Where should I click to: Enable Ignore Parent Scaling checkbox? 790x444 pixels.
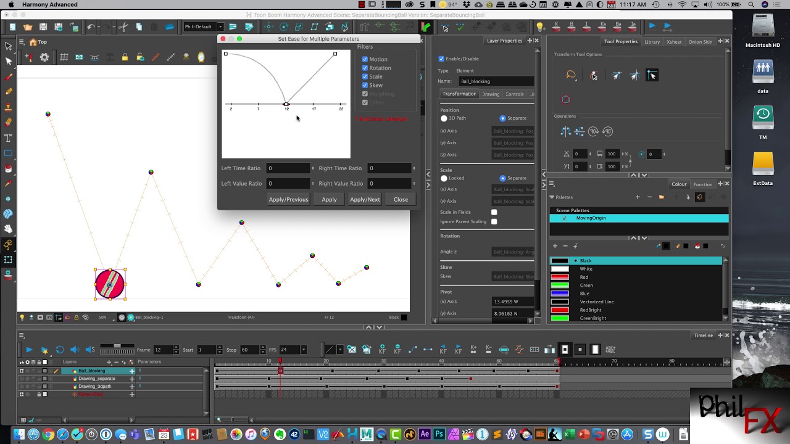click(x=494, y=221)
